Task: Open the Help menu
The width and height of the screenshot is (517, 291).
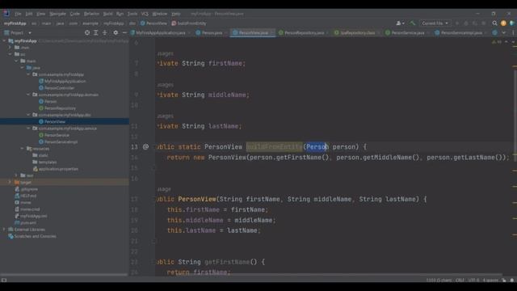Action: 176,14
